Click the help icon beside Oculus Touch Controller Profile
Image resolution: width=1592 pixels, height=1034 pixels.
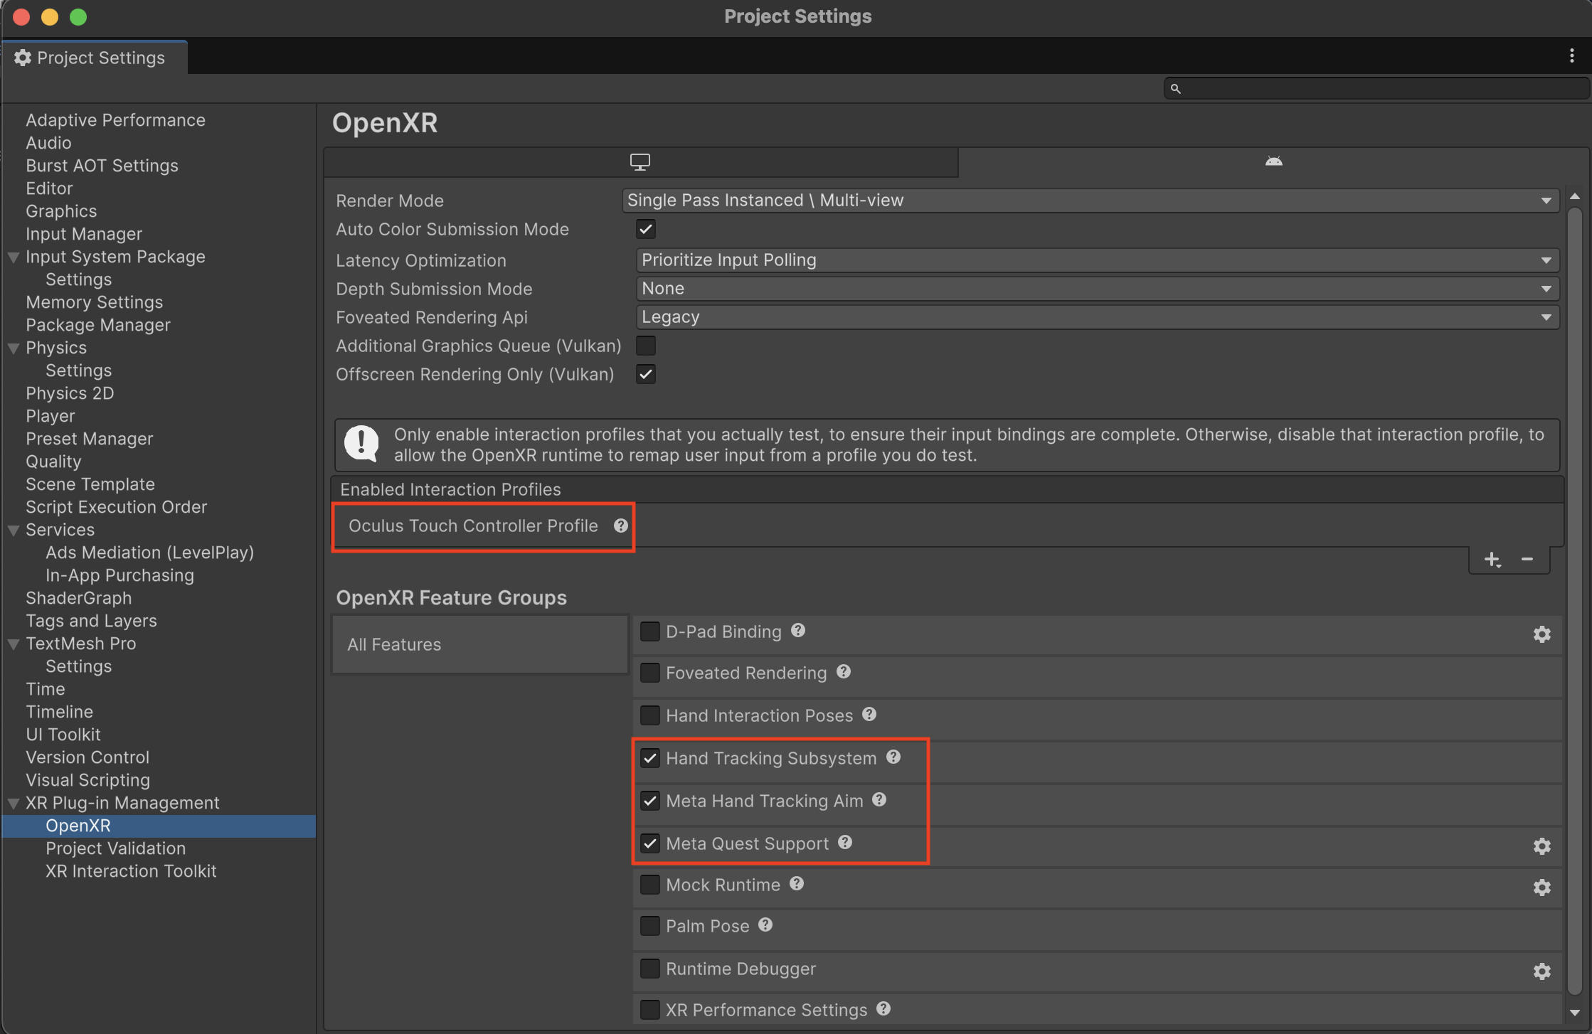(620, 526)
